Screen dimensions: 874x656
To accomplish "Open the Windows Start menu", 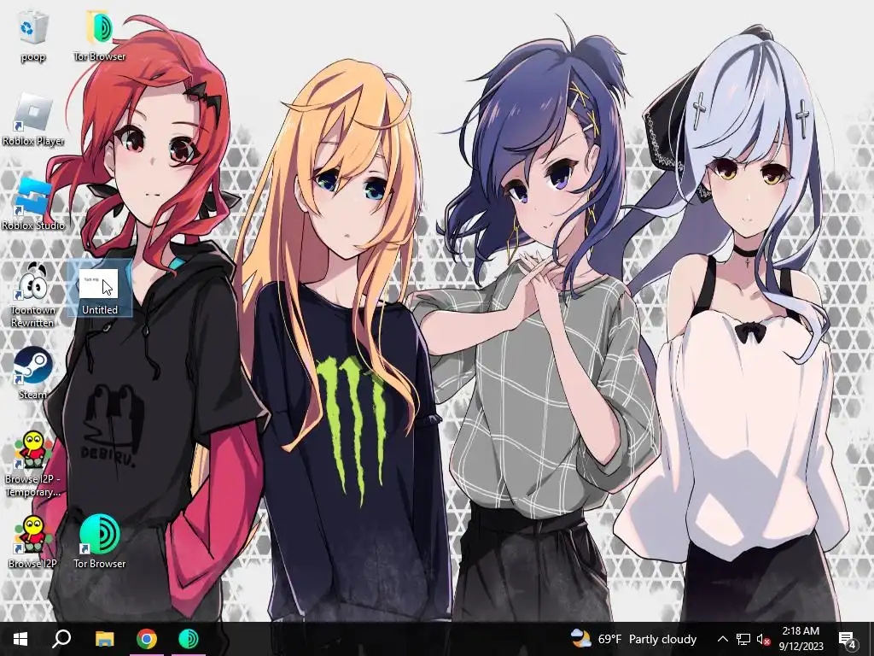I will tap(20, 639).
